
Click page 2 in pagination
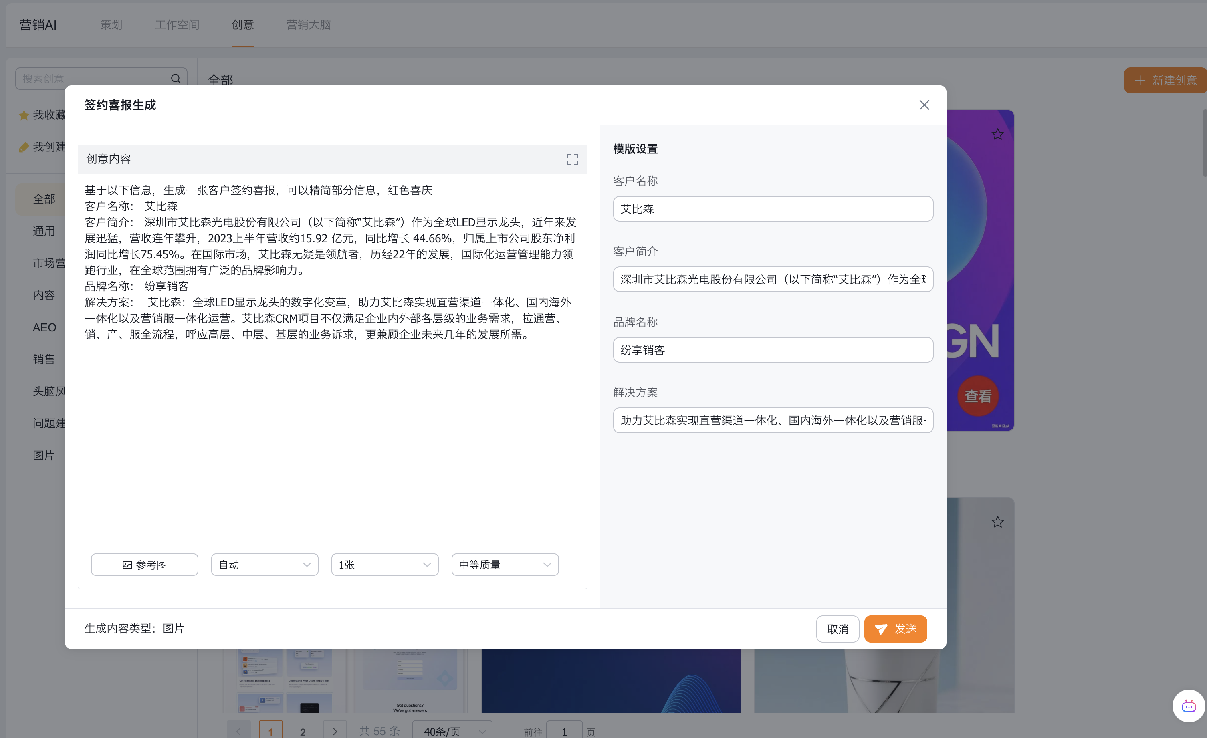(x=303, y=731)
